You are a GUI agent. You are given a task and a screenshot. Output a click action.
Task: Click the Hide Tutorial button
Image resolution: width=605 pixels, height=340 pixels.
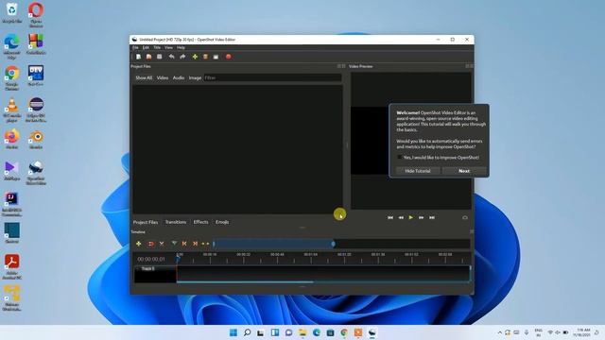click(418, 171)
